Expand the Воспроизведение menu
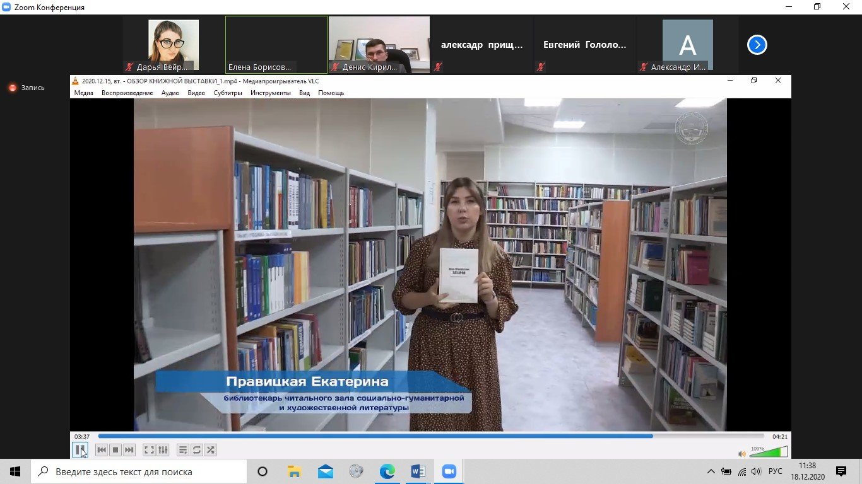Image resolution: width=862 pixels, height=484 pixels. [127, 93]
